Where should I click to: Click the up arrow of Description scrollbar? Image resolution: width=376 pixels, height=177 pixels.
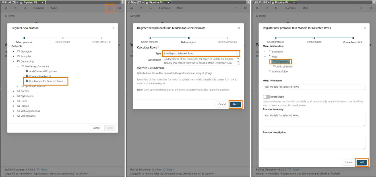pyautogui.click(x=238, y=58)
